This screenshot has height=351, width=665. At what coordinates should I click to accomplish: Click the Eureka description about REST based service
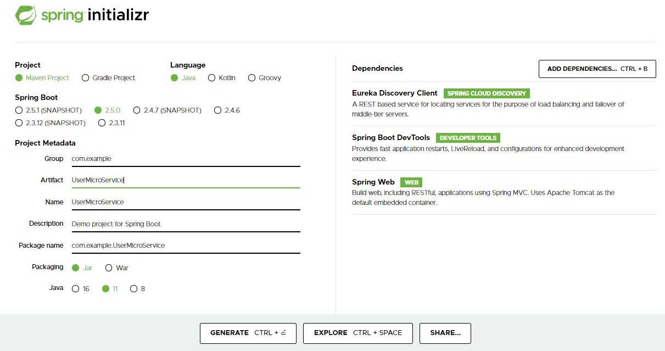point(488,109)
